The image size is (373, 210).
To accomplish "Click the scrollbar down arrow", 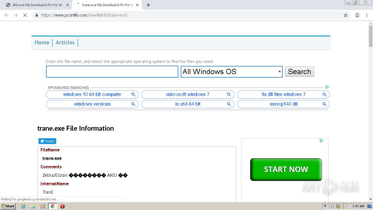I will click(370, 199).
